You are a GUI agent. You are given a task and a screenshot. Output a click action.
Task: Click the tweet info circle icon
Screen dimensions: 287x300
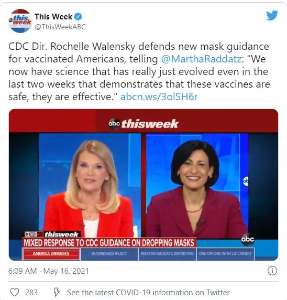[272, 271]
